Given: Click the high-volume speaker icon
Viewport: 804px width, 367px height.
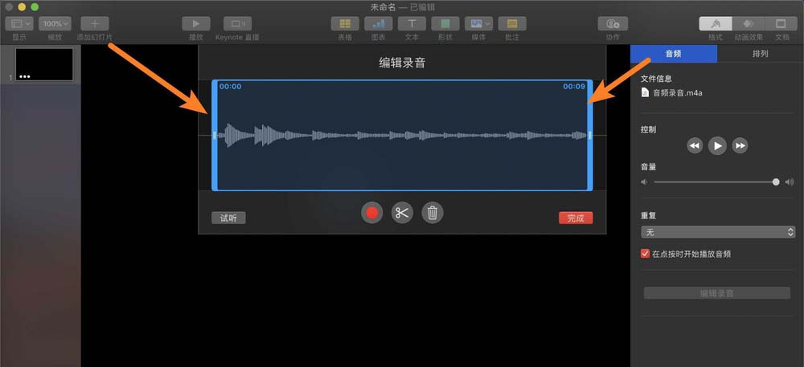Looking at the screenshot, I should 790,181.
